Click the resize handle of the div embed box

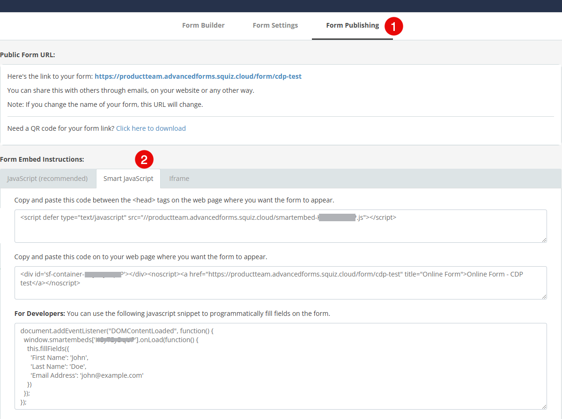pyautogui.click(x=544, y=296)
